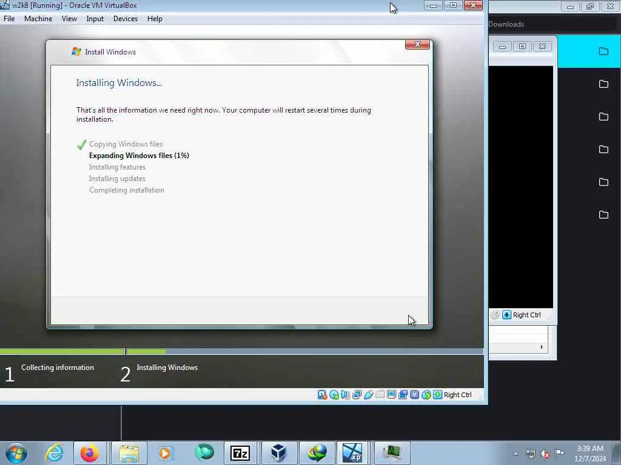Open the Action Center flag icon
This screenshot has width=621, height=465.
click(x=560, y=453)
